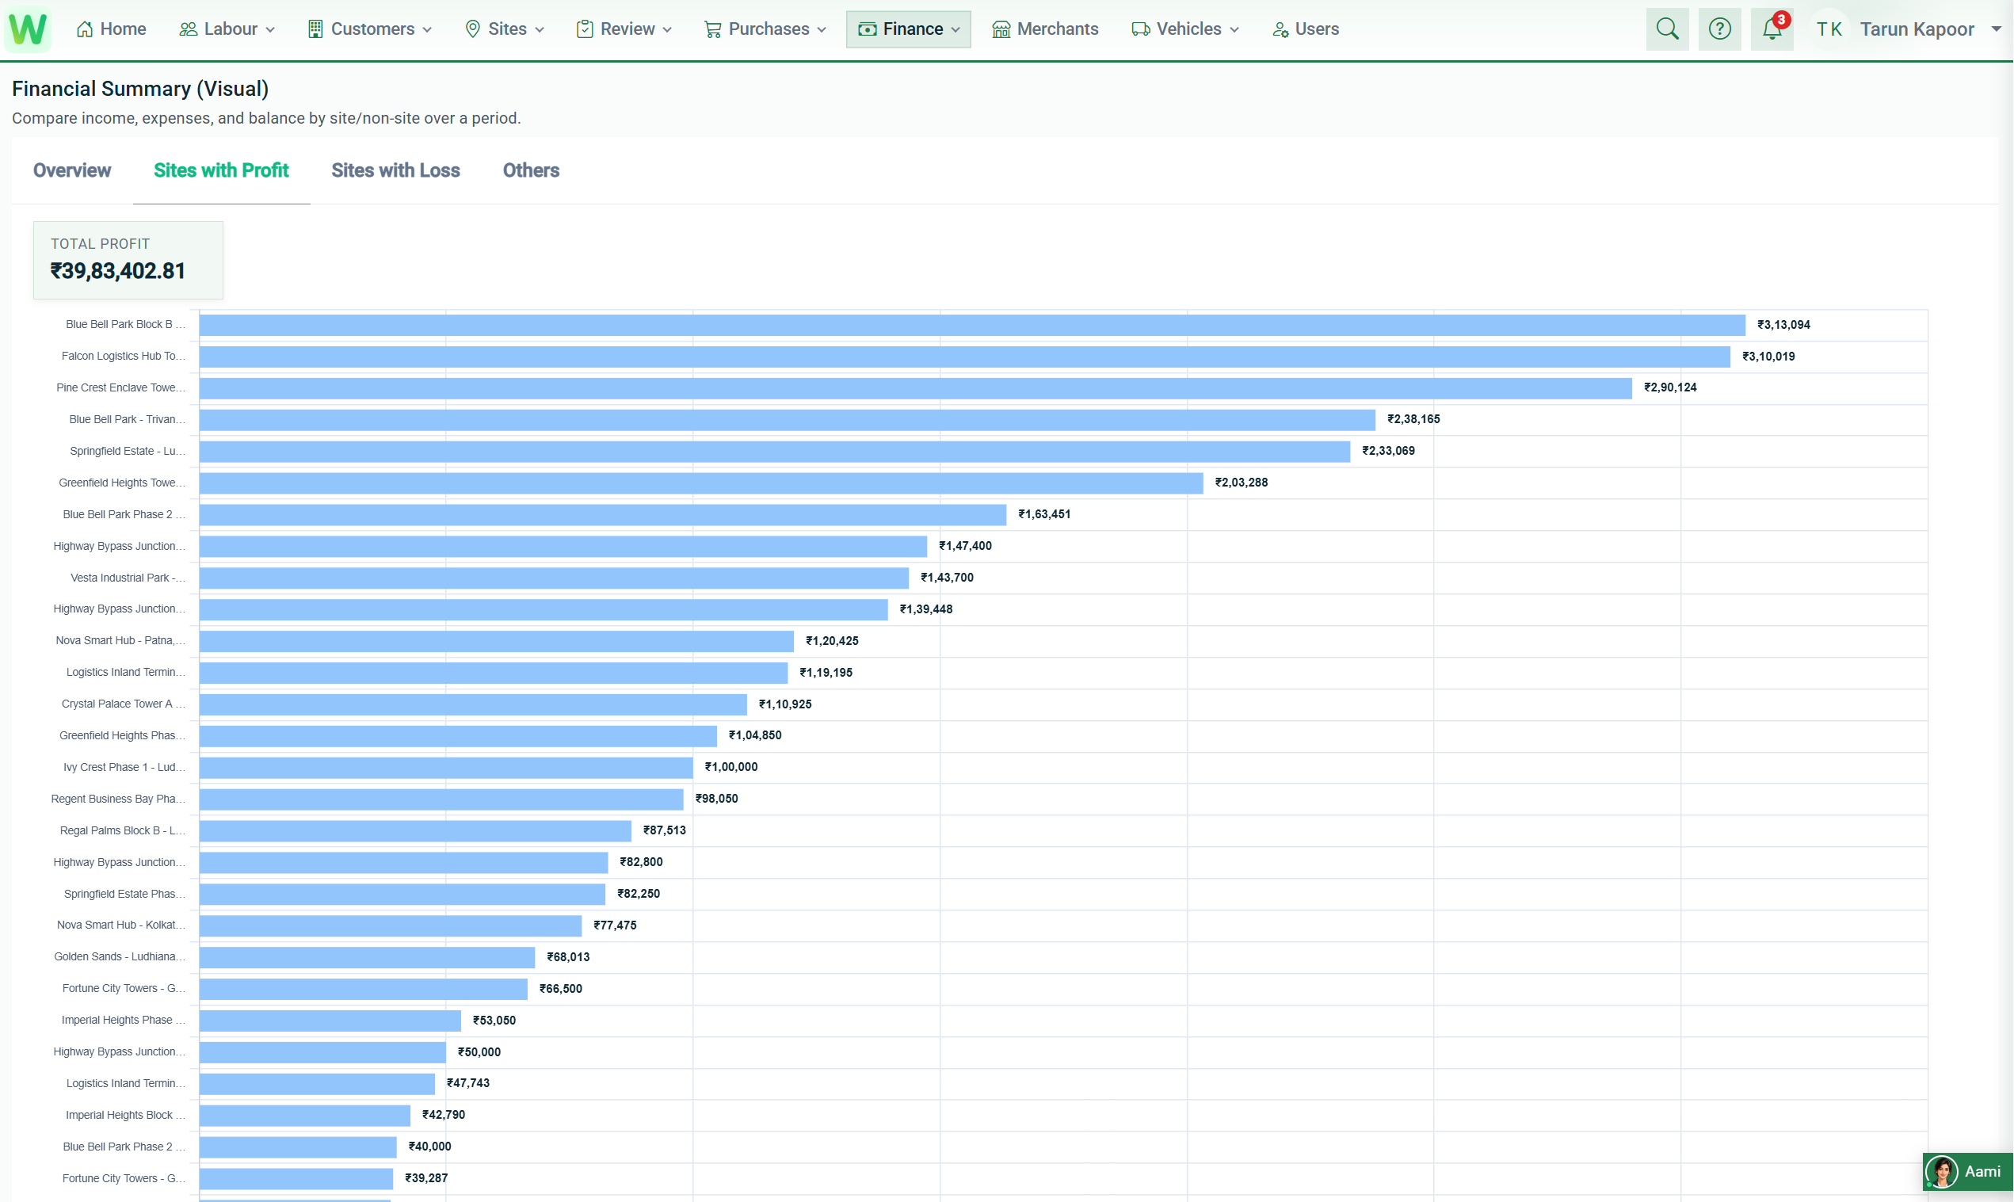
Task: Click the Falcon Logistics Hub bar
Action: (x=965, y=357)
